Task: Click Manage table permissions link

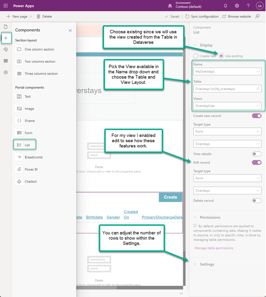Action: coord(214,248)
